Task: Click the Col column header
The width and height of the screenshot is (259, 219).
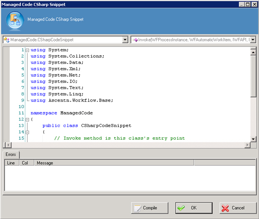Action: pos(25,163)
